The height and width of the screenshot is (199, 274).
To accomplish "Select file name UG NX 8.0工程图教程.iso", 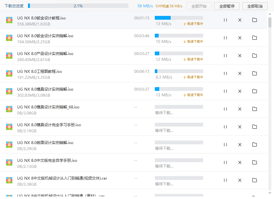I will click(x=39, y=72).
